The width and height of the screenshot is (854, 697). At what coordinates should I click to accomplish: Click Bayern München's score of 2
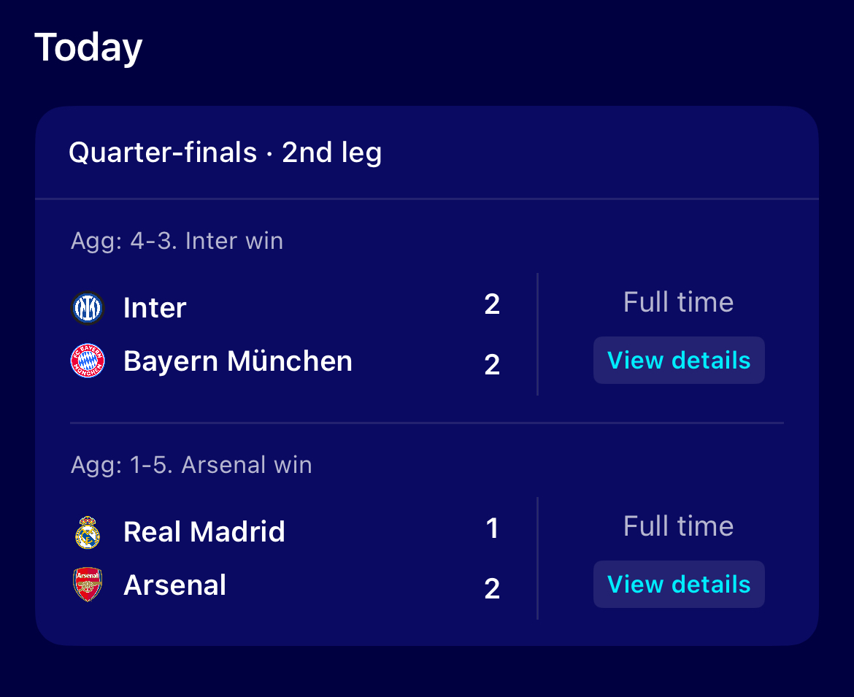click(x=492, y=364)
